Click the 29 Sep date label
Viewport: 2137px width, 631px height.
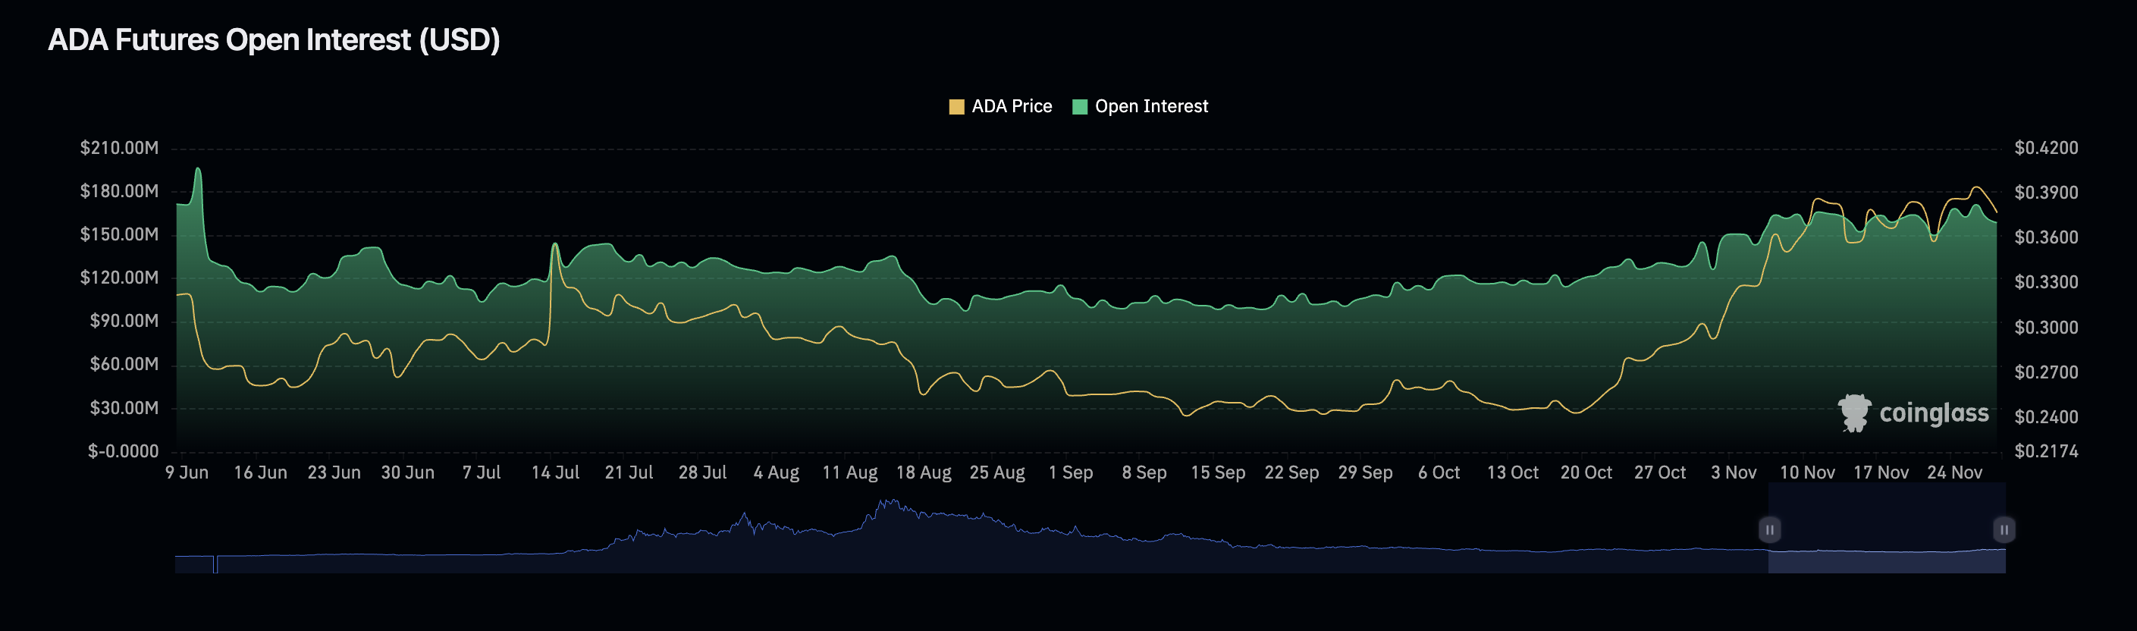coord(1367,472)
